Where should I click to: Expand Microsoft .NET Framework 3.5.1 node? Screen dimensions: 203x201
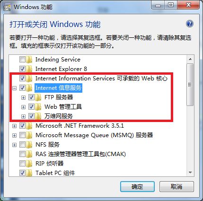(x=15, y=126)
